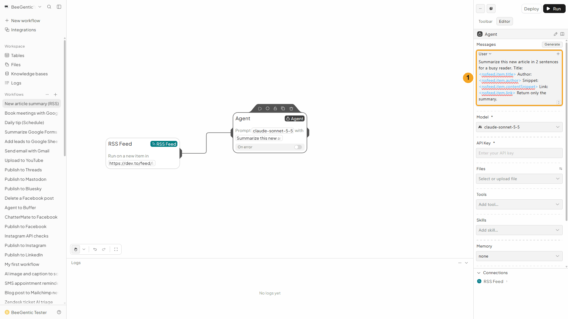Click New workflow link
568x319 pixels.
pos(25,21)
